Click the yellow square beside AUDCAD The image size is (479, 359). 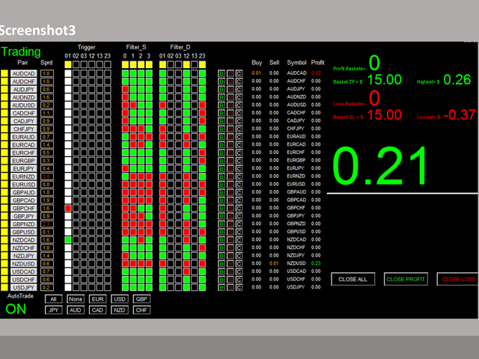coord(4,74)
